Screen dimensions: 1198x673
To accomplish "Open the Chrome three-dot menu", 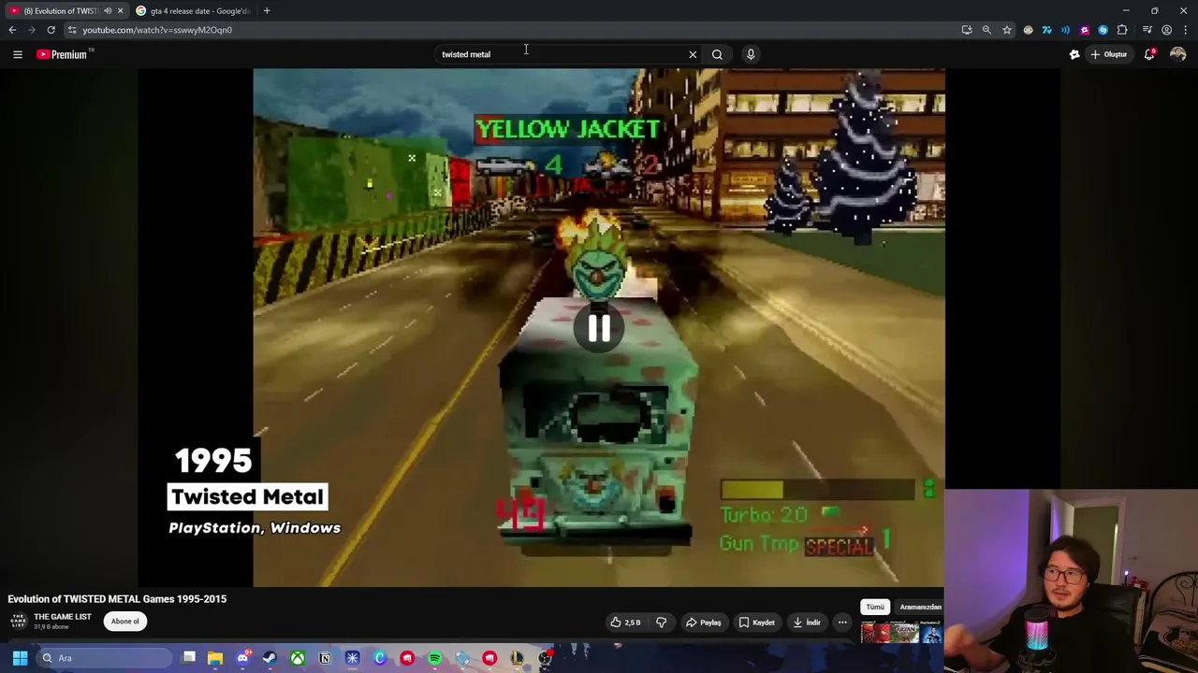I will [x=1186, y=30].
